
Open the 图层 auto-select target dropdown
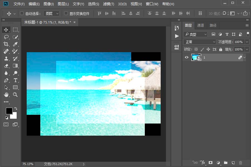pyautogui.click(x=52, y=13)
